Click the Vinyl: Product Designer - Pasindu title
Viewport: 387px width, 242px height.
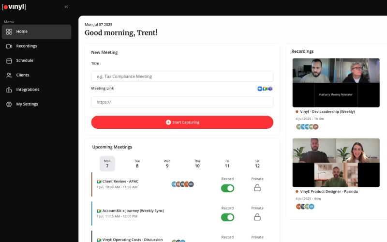[329, 191]
